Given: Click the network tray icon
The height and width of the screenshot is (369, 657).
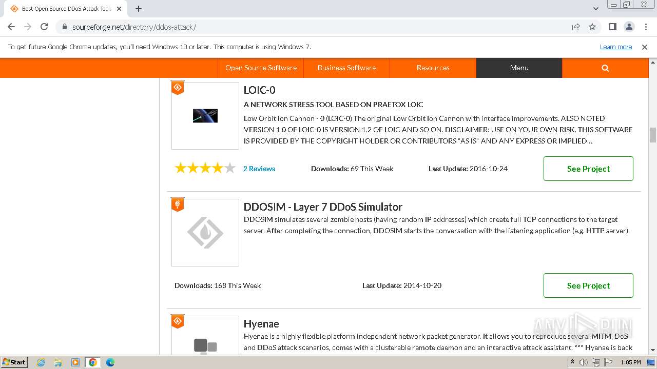Looking at the screenshot, I should 596,362.
